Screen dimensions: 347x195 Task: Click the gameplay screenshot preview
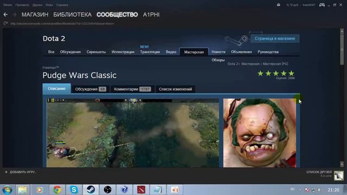(133, 133)
